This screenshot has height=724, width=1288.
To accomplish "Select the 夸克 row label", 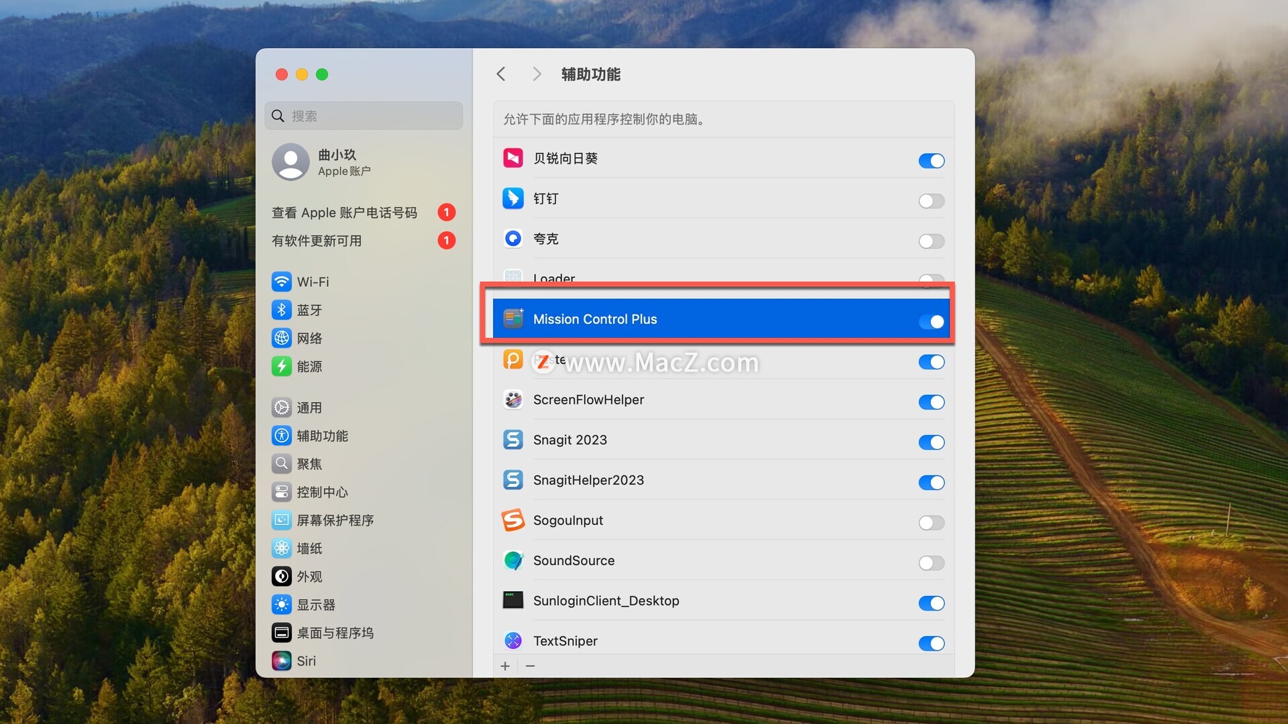I will (545, 239).
